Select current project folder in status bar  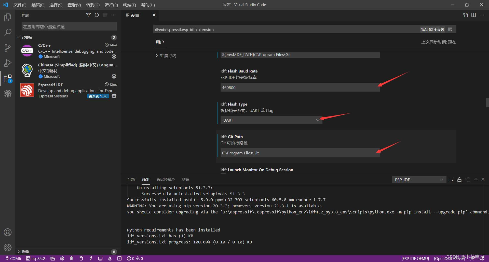coord(53,258)
